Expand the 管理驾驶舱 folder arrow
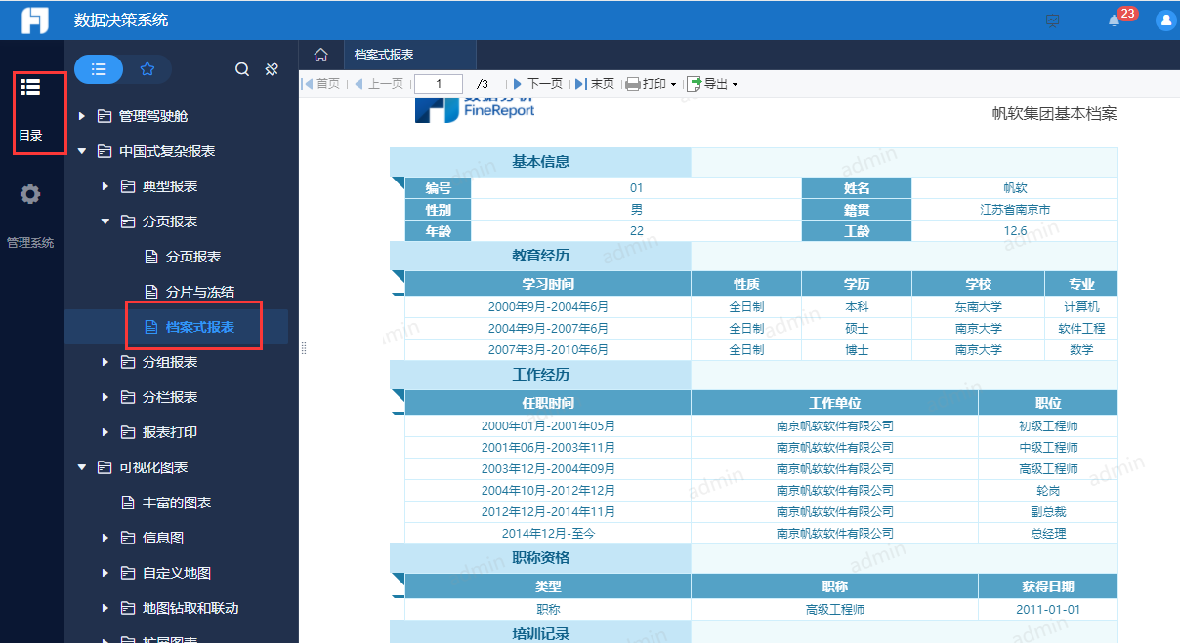 pyautogui.click(x=82, y=116)
